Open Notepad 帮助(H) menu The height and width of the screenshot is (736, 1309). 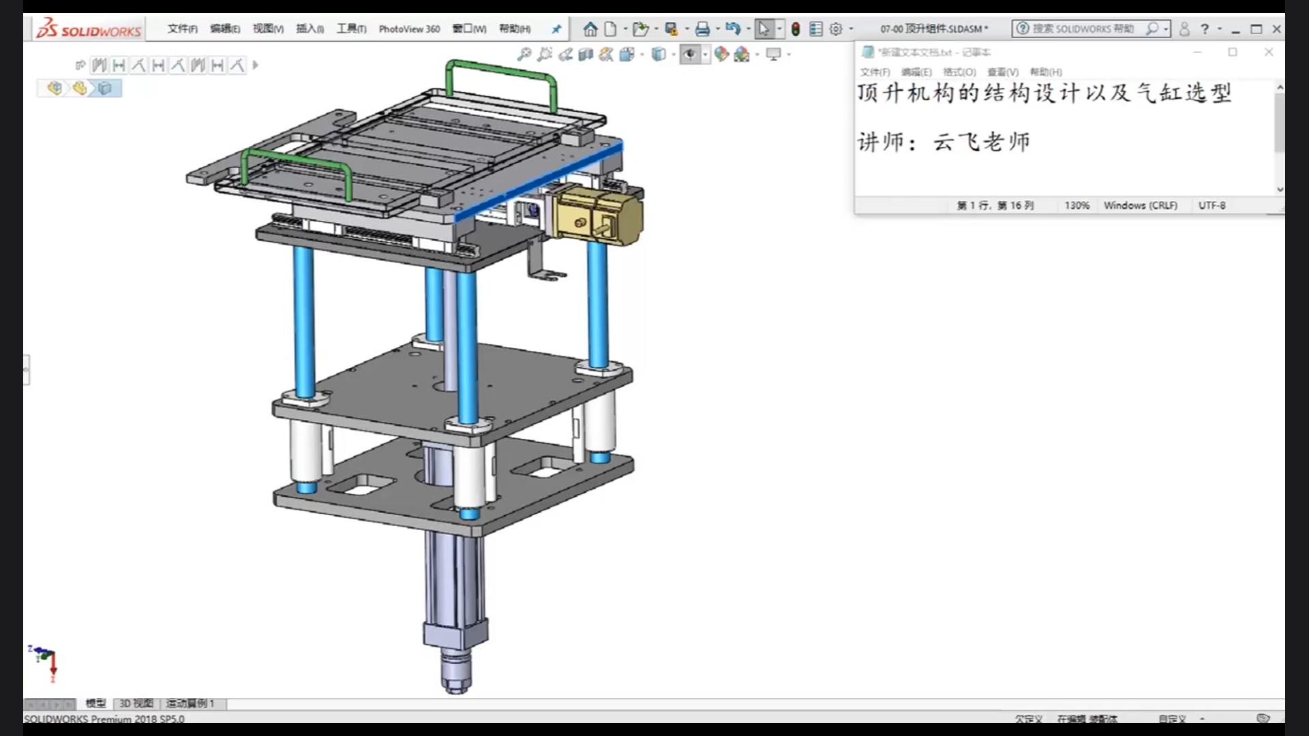(x=1046, y=72)
